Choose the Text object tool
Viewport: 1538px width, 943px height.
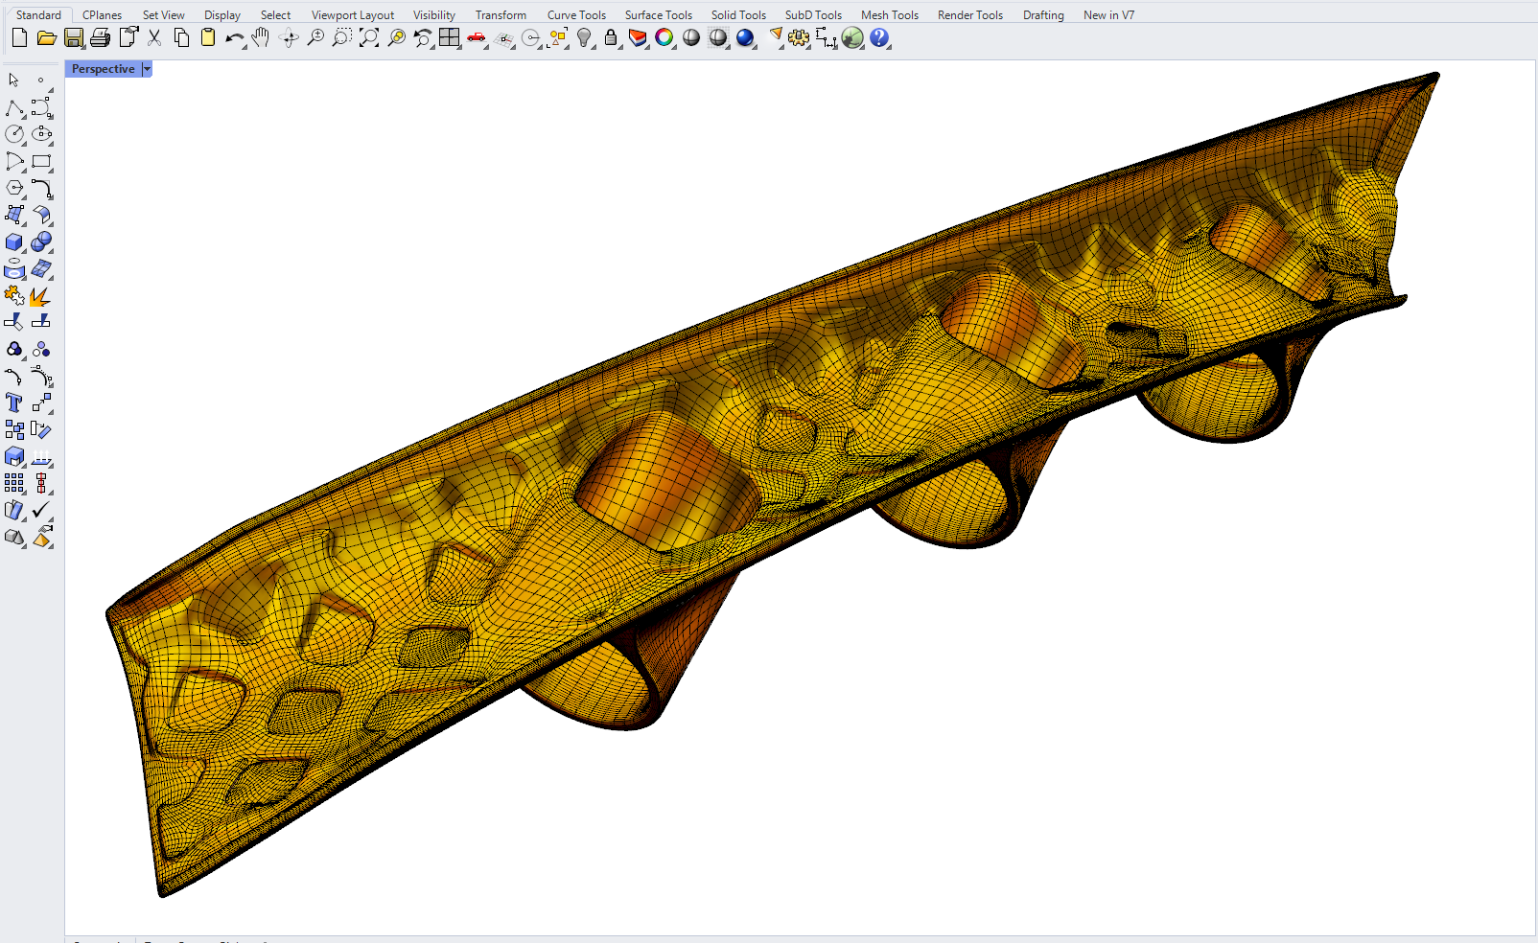tap(14, 403)
